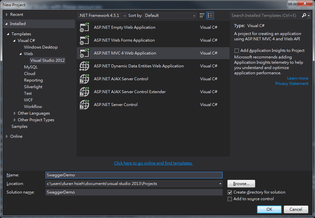Open the dialog Help question-mark button
The image size is (315, 218).
[293, 3]
